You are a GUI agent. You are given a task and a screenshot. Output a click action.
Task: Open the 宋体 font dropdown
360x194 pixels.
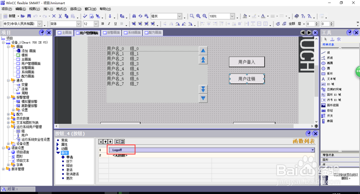(x=78, y=24)
